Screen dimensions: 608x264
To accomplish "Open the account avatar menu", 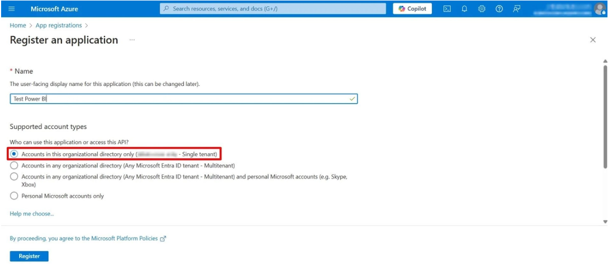I will [x=599, y=8].
